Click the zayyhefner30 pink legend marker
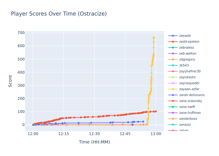This screenshot has width=219, height=156. pos(173,71)
